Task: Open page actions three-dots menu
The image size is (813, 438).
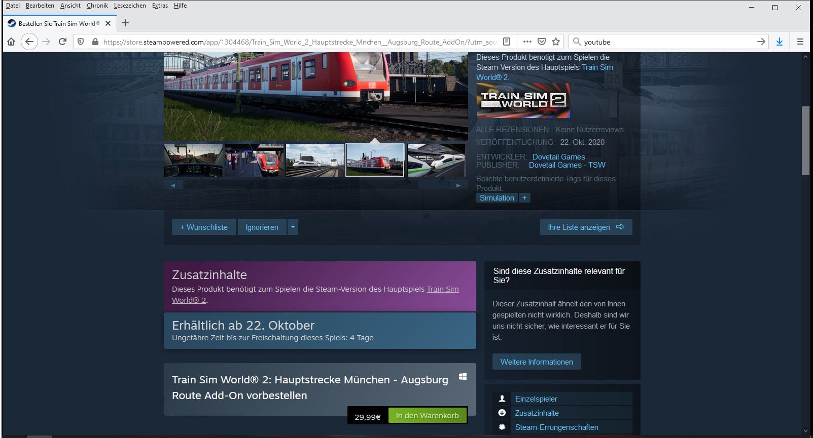Action: (x=527, y=42)
